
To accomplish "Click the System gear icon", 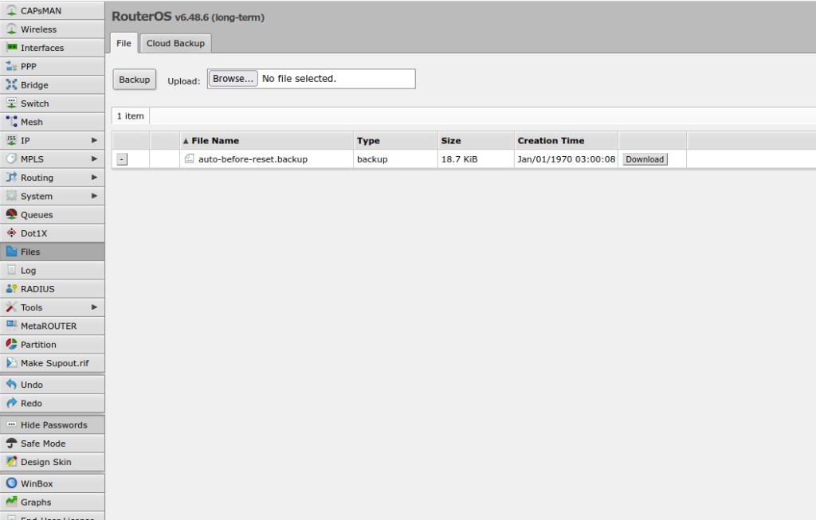I will [11, 196].
